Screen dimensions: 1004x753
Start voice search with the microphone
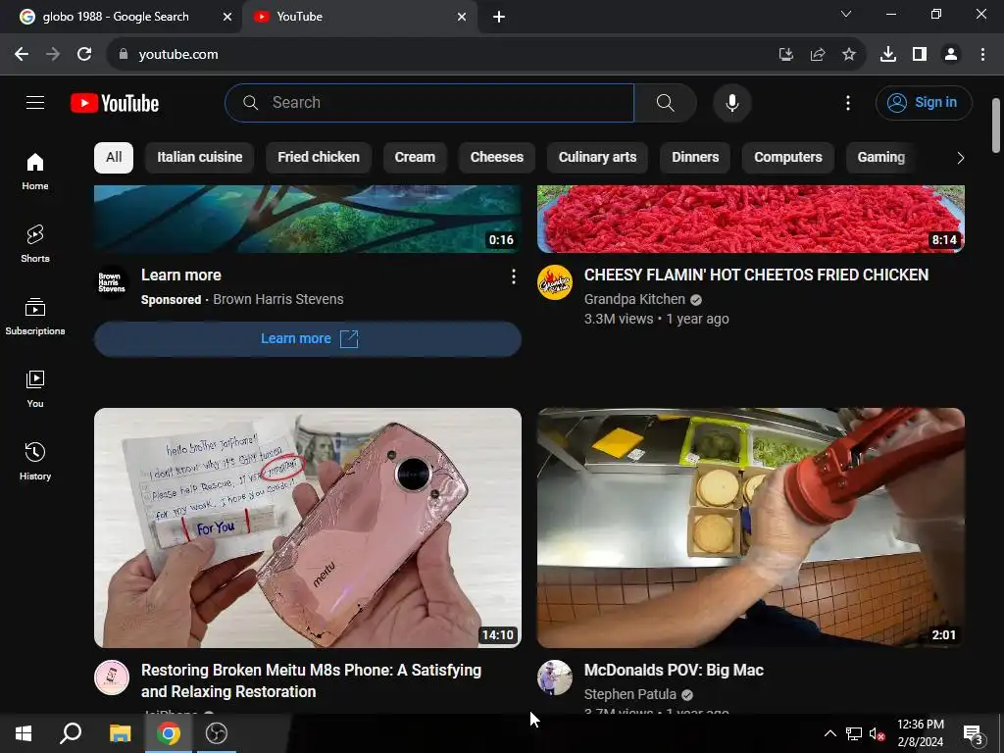click(731, 102)
